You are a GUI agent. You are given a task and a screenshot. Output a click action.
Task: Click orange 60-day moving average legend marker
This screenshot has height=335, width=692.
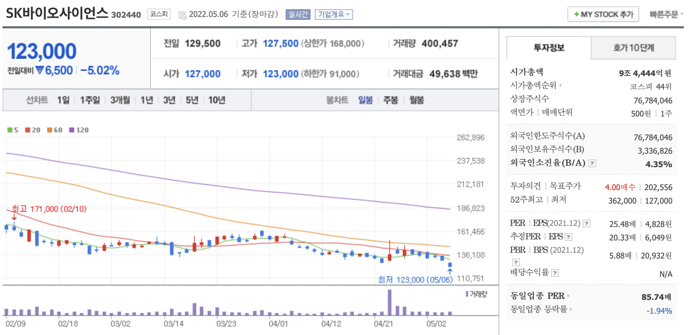pos(50,130)
